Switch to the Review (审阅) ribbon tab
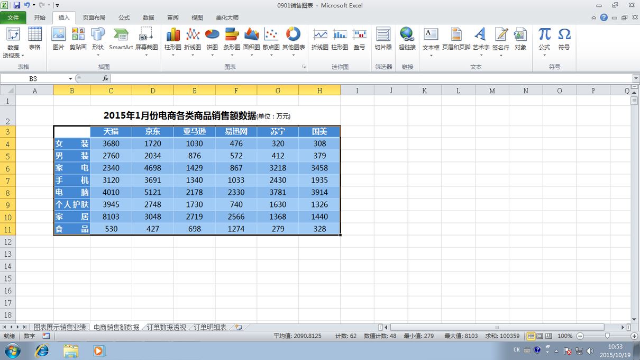This screenshot has height=360, width=640. pyautogui.click(x=173, y=17)
